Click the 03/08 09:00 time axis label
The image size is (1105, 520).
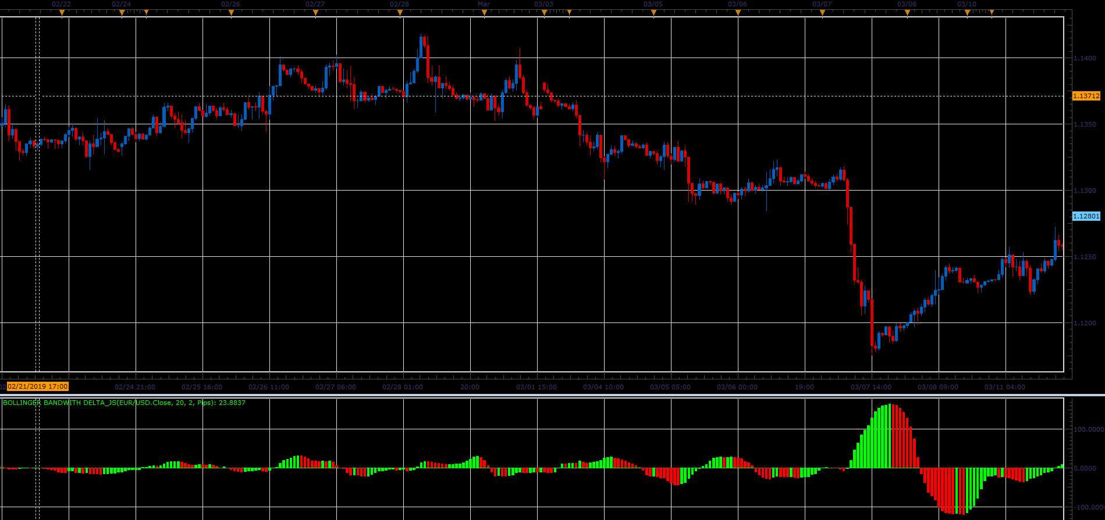pyautogui.click(x=938, y=387)
